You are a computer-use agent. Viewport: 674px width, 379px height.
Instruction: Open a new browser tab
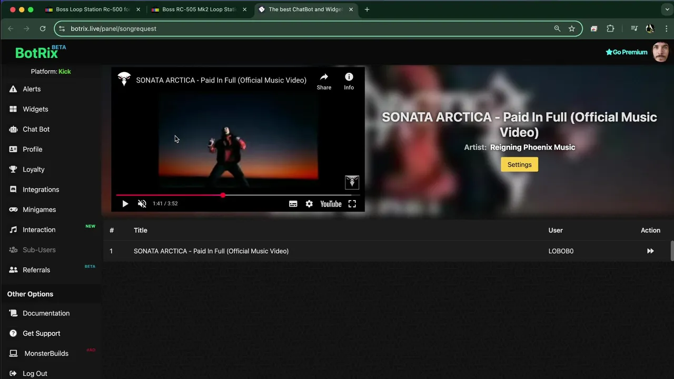click(x=367, y=9)
